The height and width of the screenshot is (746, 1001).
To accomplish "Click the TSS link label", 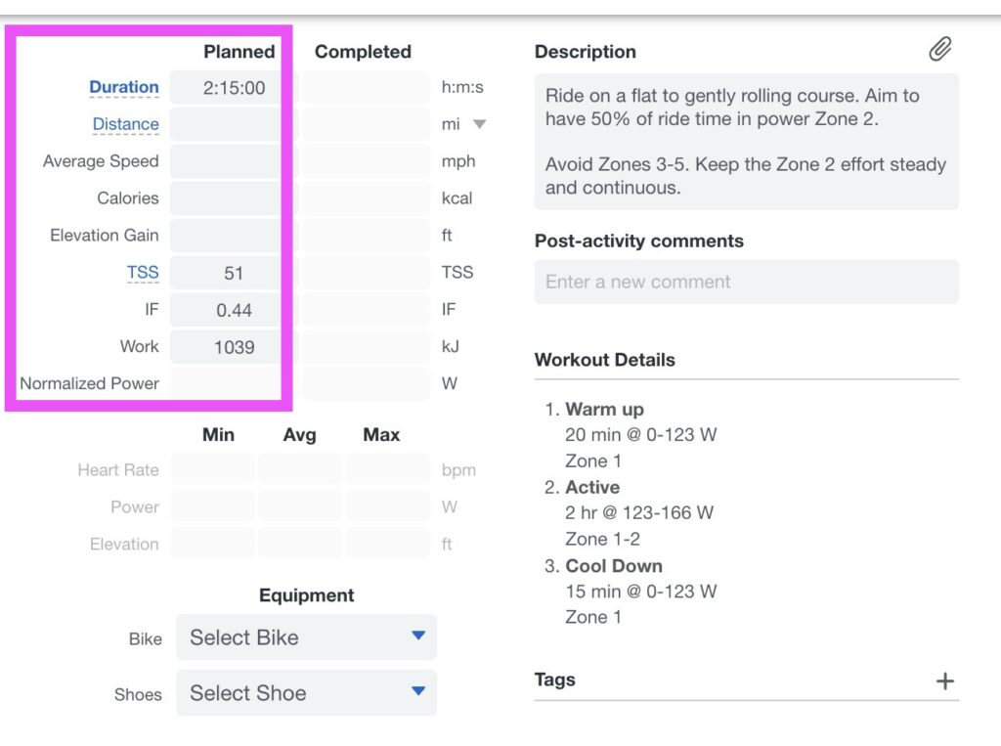I will click(142, 273).
